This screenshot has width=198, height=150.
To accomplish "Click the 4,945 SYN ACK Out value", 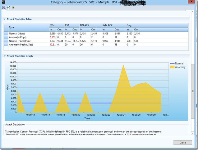I will pyautogui.click(x=117, y=41).
